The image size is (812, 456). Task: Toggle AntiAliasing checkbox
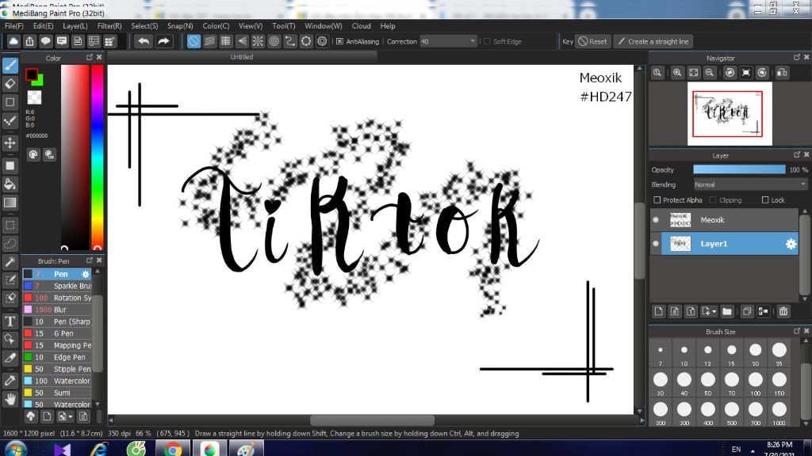point(339,41)
